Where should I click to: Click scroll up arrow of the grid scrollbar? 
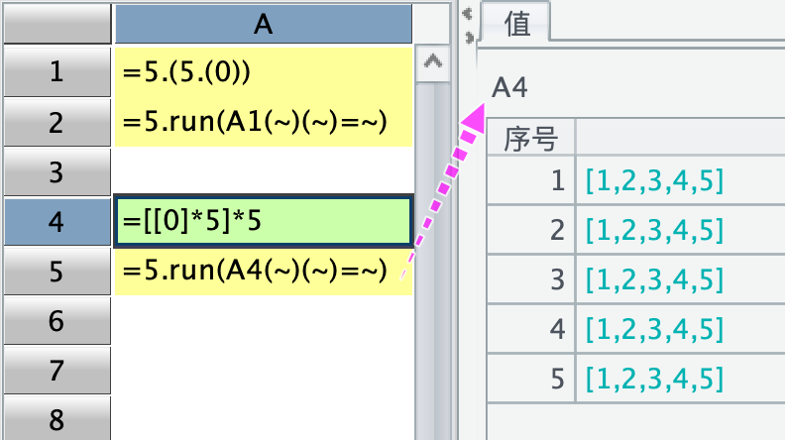click(432, 63)
